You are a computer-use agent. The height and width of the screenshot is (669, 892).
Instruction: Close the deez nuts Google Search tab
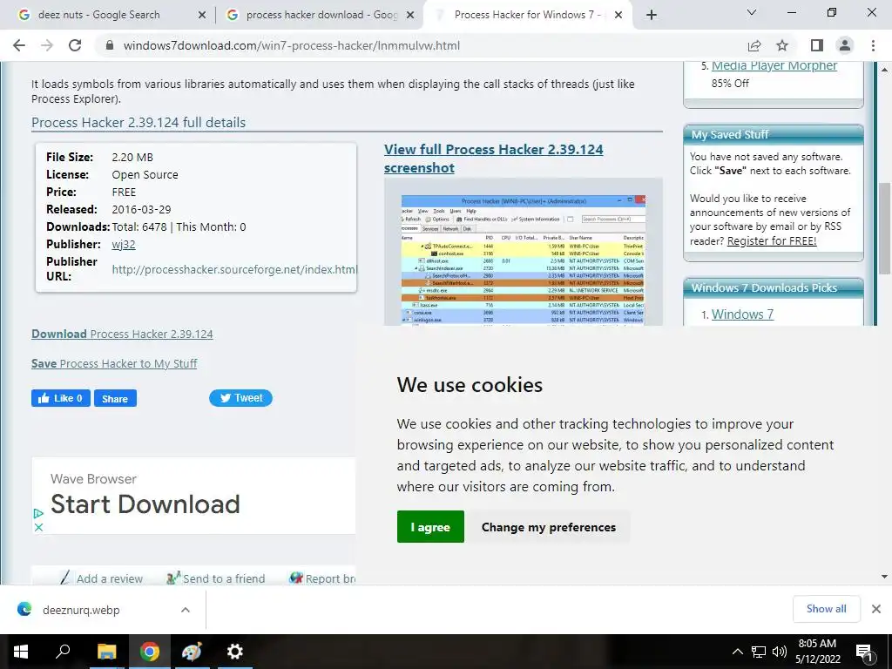202,16
